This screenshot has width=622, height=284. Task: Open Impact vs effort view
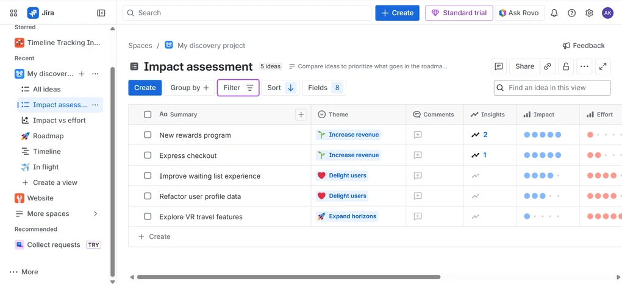point(60,120)
